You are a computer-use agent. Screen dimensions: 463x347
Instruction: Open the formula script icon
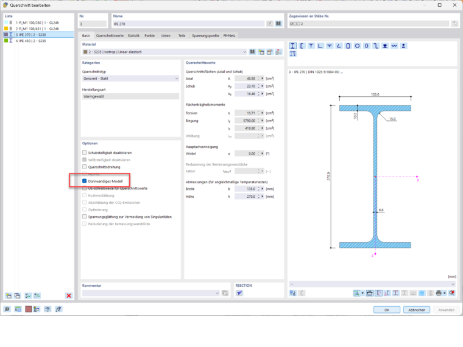coord(58,309)
